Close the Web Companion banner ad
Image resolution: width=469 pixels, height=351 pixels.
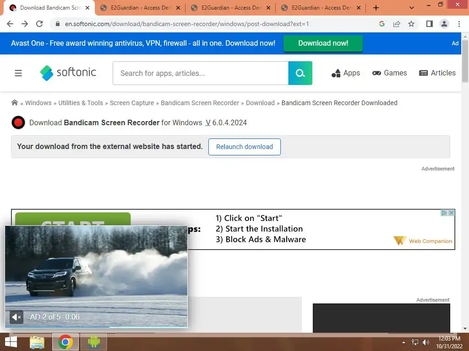coord(451,213)
